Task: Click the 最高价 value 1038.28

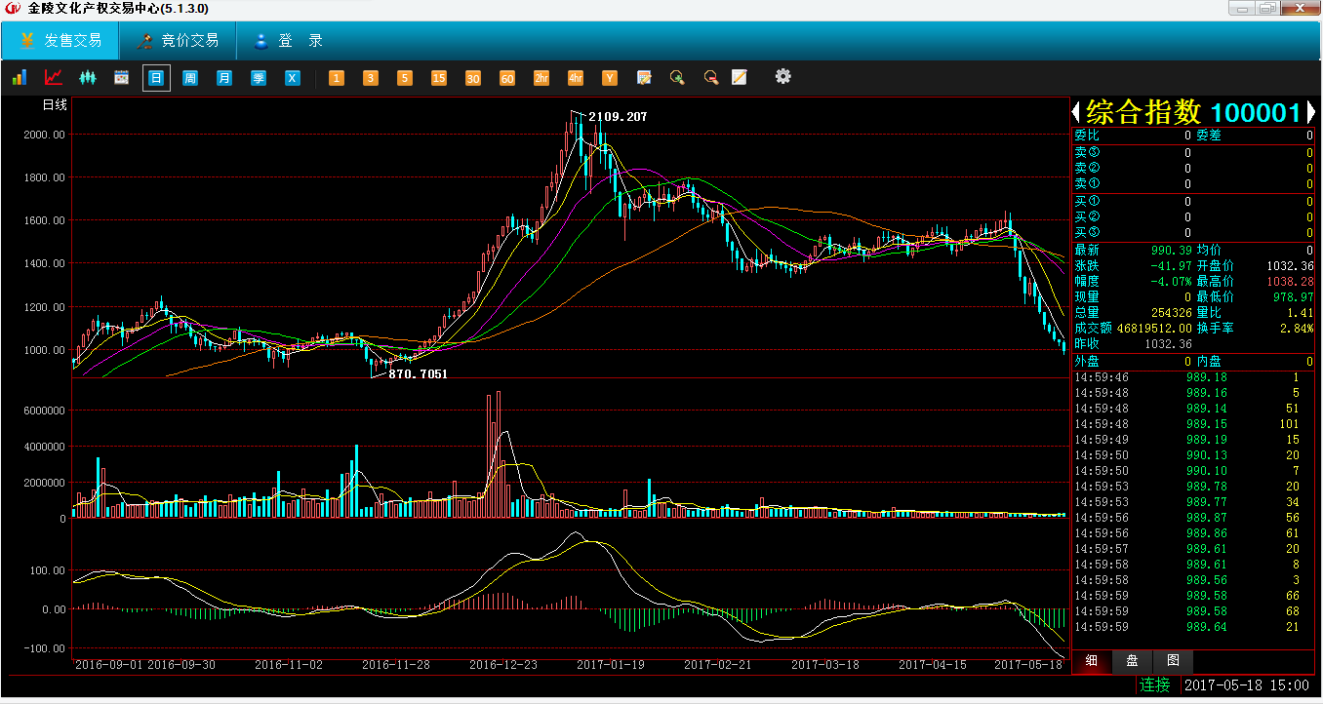Action: [x=1290, y=282]
